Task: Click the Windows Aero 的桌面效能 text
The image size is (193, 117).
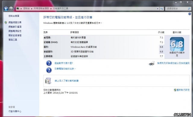Action: 84,47
